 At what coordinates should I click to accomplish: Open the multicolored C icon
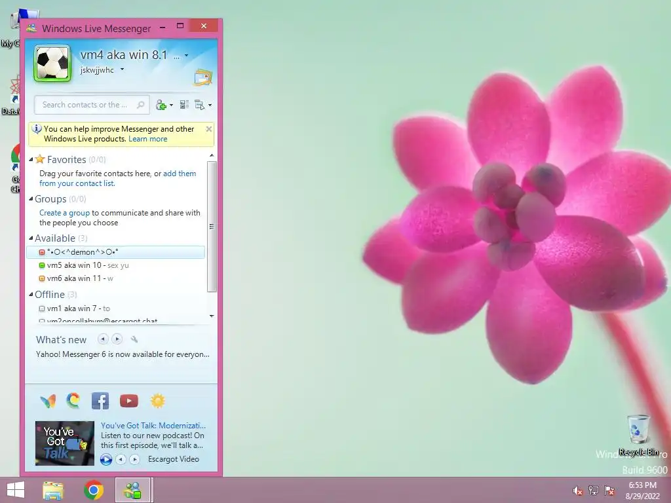click(x=73, y=401)
